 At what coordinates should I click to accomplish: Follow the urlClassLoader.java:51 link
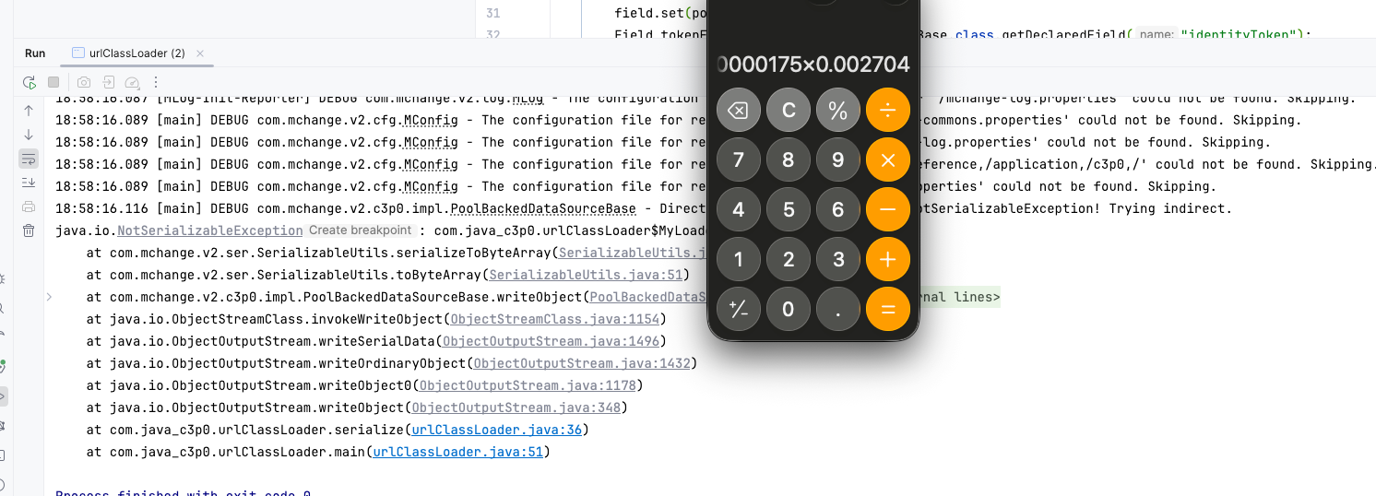(459, 452)
